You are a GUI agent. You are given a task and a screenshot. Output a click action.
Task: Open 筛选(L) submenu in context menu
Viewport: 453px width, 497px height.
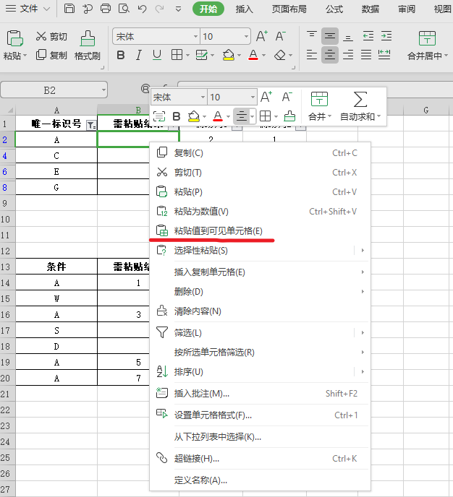click(x=260, y=333)
